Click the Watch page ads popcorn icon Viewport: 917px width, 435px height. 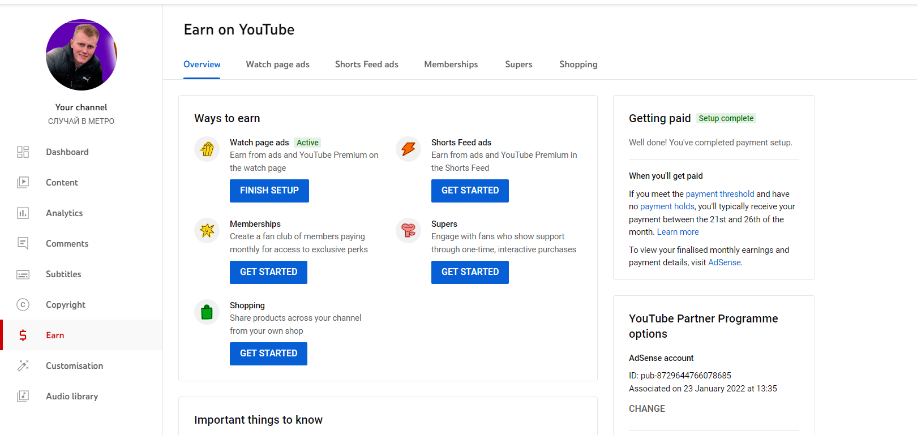[207, 149]
